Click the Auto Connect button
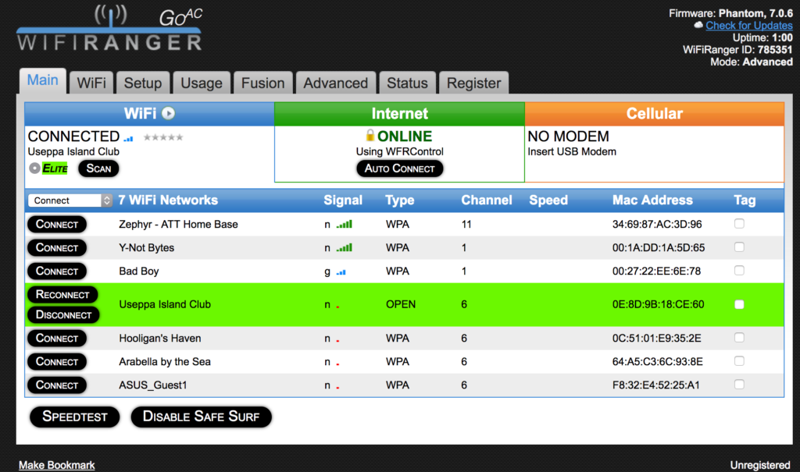 click(399, 169)
